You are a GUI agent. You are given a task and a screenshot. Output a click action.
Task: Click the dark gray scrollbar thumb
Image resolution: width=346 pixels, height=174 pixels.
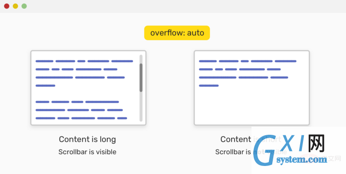click(141, 78)
